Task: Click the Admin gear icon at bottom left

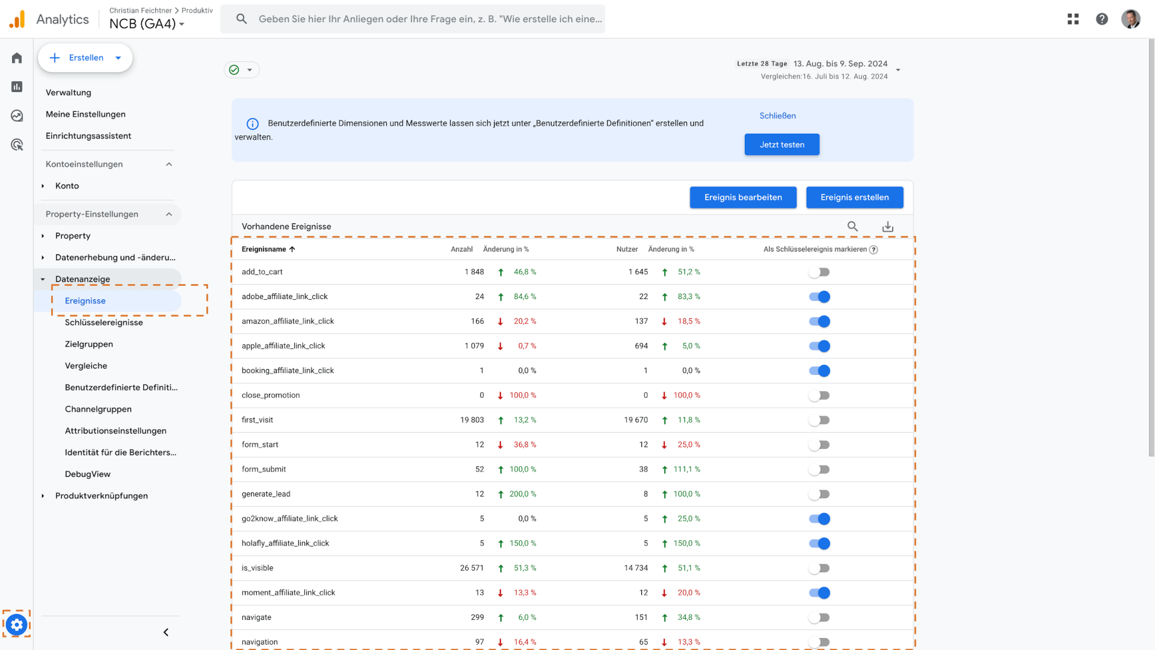Action: tap(17, 625)
